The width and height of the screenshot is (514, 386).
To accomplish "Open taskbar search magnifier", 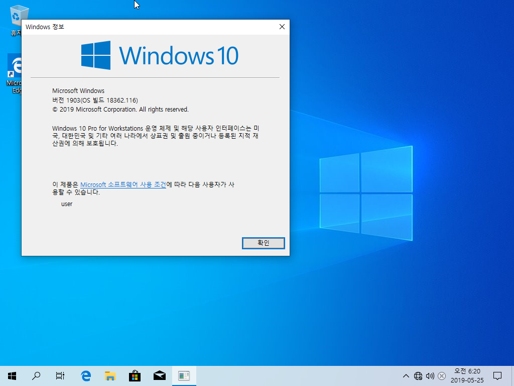I will coord(36,376).
